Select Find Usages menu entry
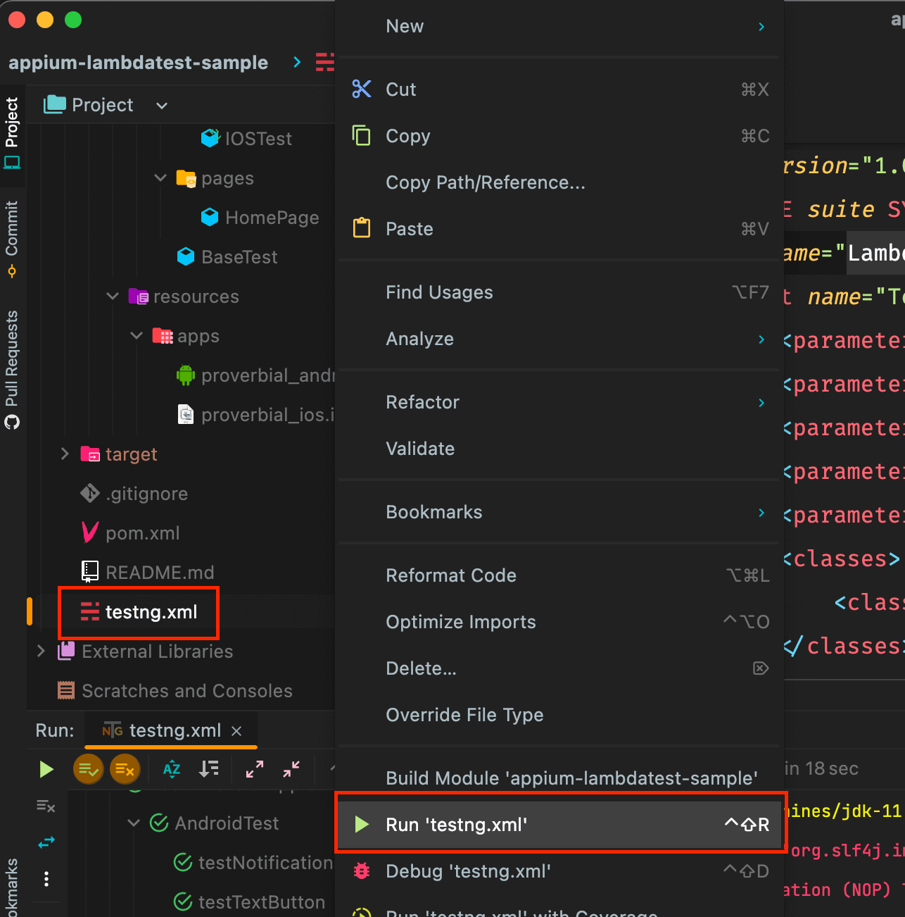This screenshot has height=917, width=905. (x=561, y=292)
